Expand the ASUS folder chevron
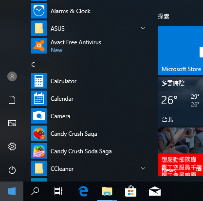Viewport: 203px width, 201px height. coord(143,28)
